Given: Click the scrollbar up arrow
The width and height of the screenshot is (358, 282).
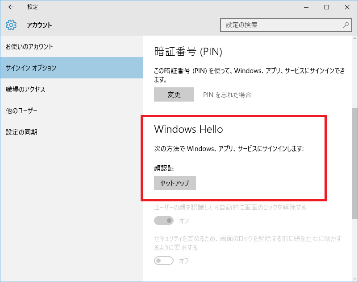Looking at the screenshot, I should [355, 39].
